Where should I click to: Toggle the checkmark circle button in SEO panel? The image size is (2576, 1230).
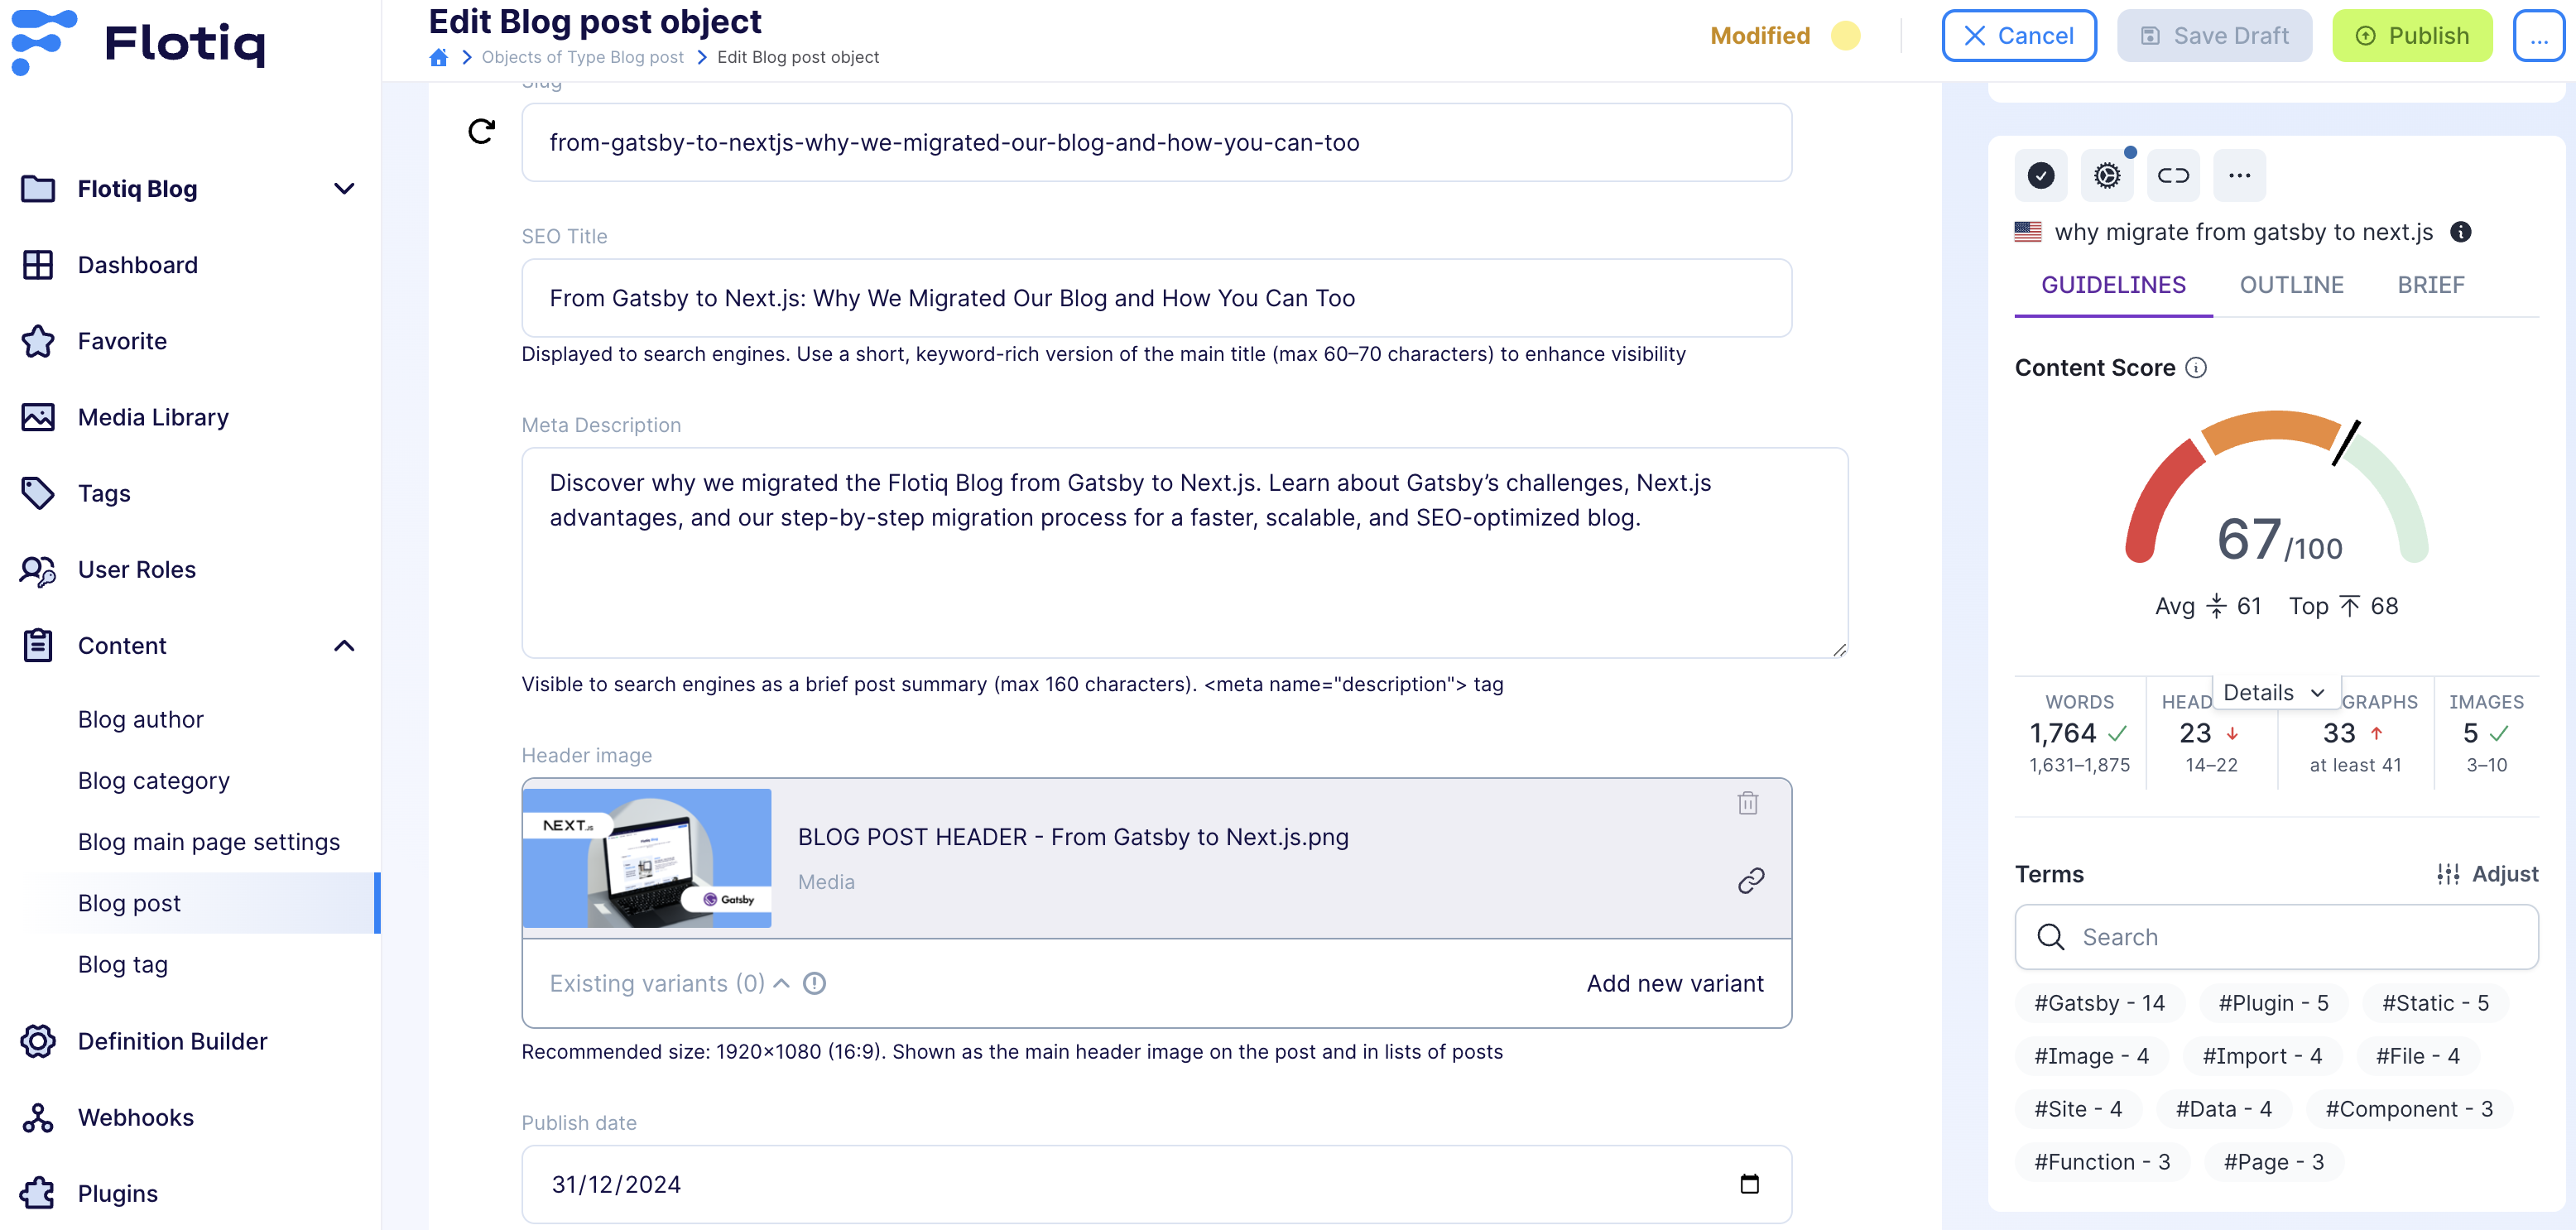(x=2040, y=176)
